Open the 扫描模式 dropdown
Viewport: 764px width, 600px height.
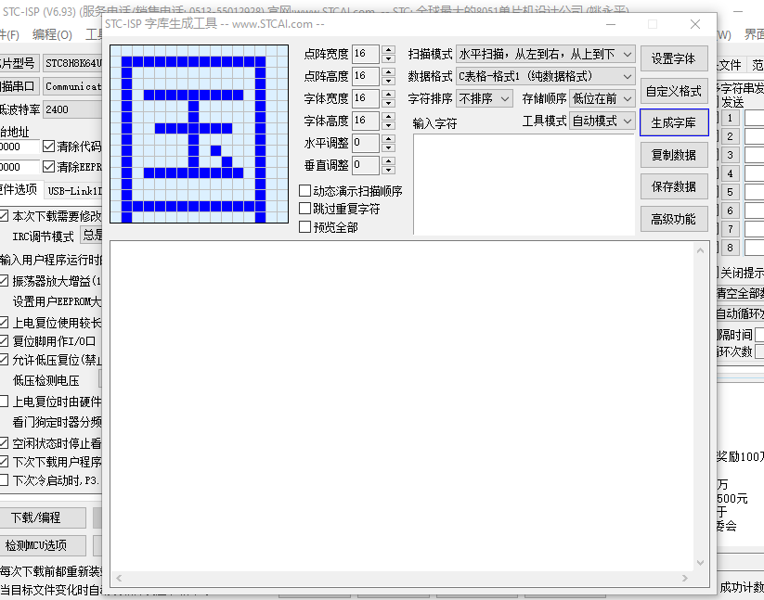pyautogui.click(x=545, y=54)
